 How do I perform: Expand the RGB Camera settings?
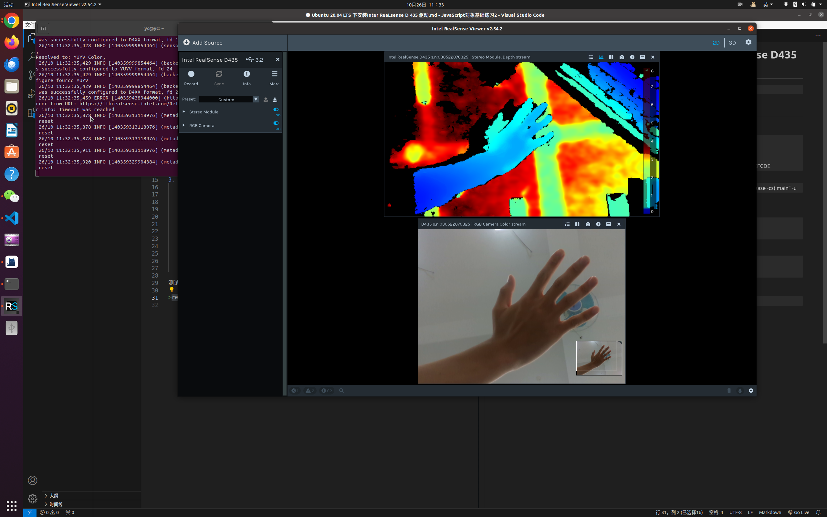(184, 125)
